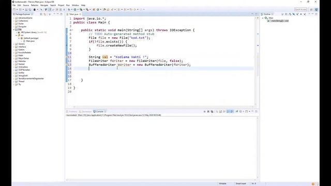Screen dimensions: 331x186
Task: Click the Save All toolbar icon
Action: 30,9
